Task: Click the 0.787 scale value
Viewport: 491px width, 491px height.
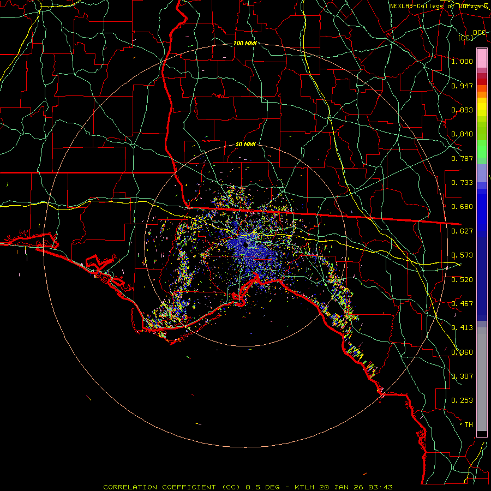Action: coord(462,158)
